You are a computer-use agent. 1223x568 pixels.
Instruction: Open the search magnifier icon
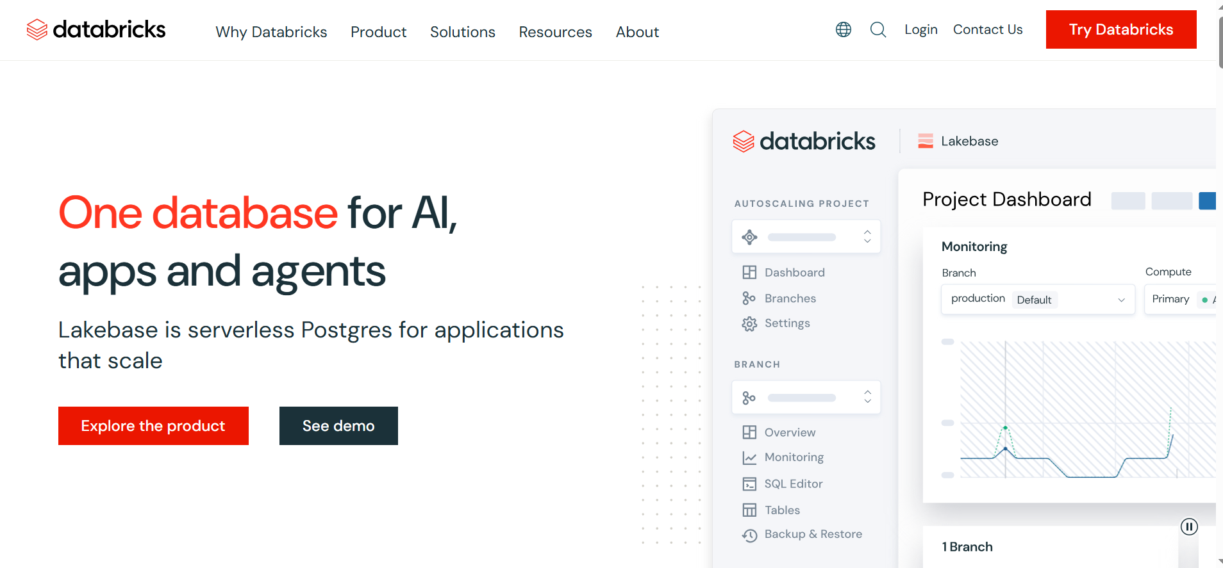[878, 29]
